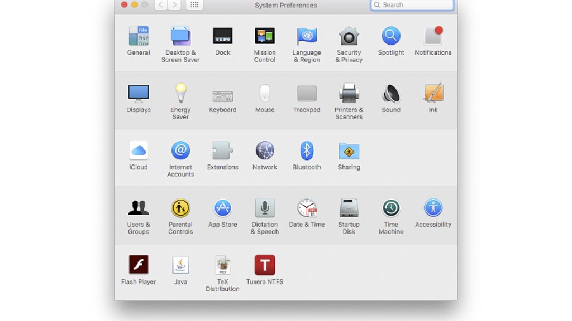Open the Sound preferences

[391, 94]
